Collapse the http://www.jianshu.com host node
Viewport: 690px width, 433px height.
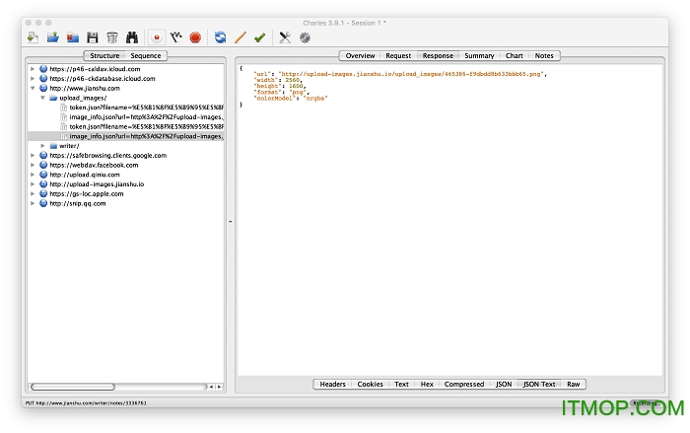click(33, 89)
